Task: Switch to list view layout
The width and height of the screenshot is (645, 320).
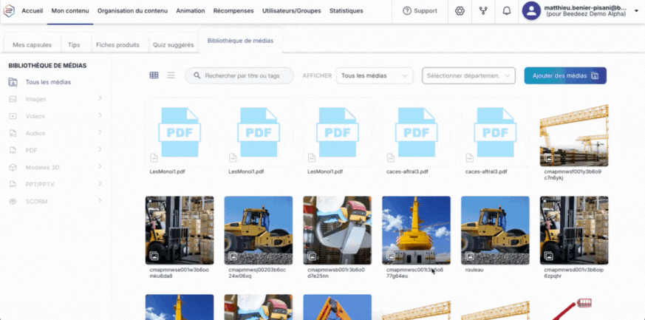Action: 171,75
